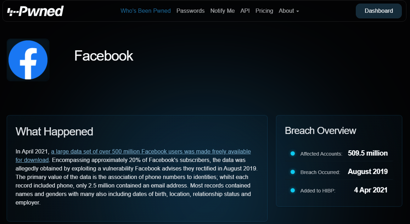Navigate to the API page
Viewport: 410px width, 224px height.
pyautogui.click(x=245, y=11)
